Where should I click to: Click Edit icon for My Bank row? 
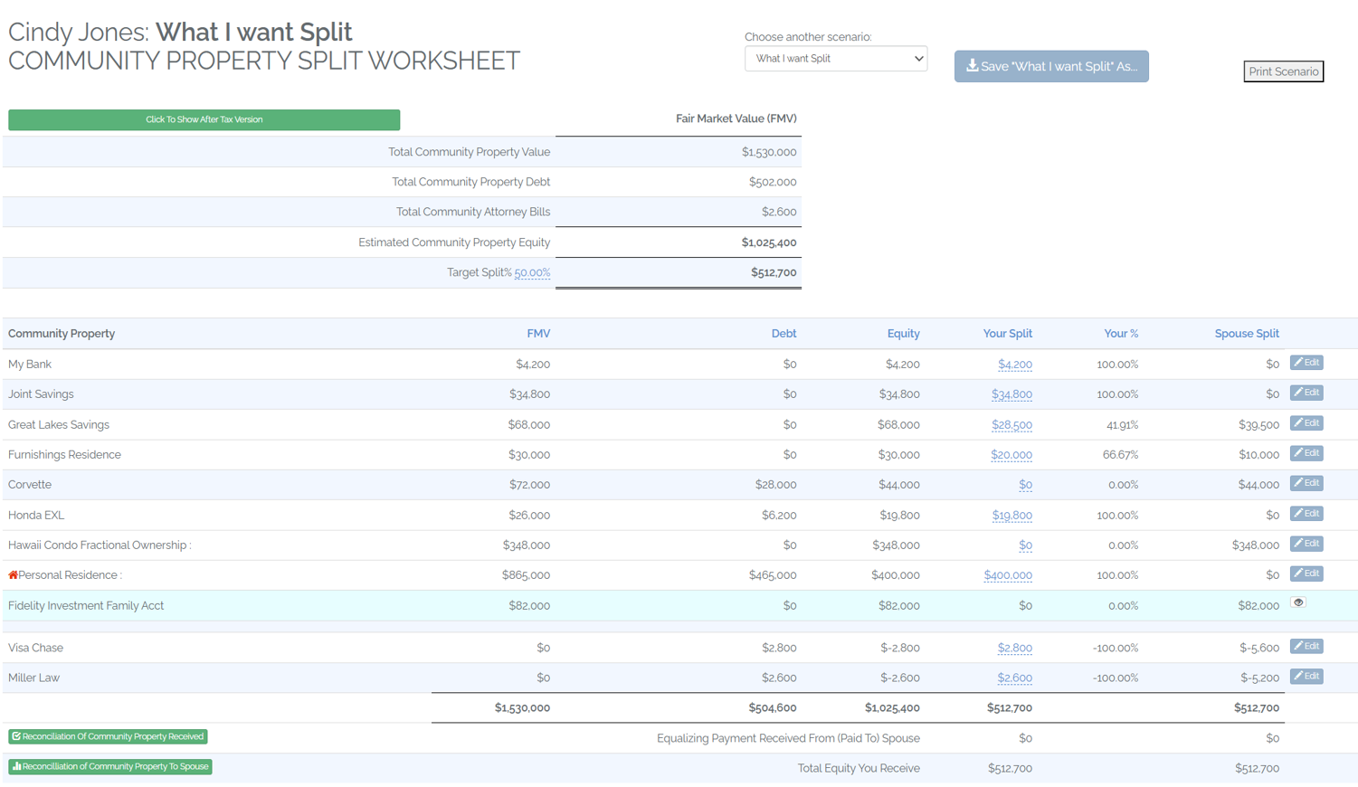[x=1306, y=363]
